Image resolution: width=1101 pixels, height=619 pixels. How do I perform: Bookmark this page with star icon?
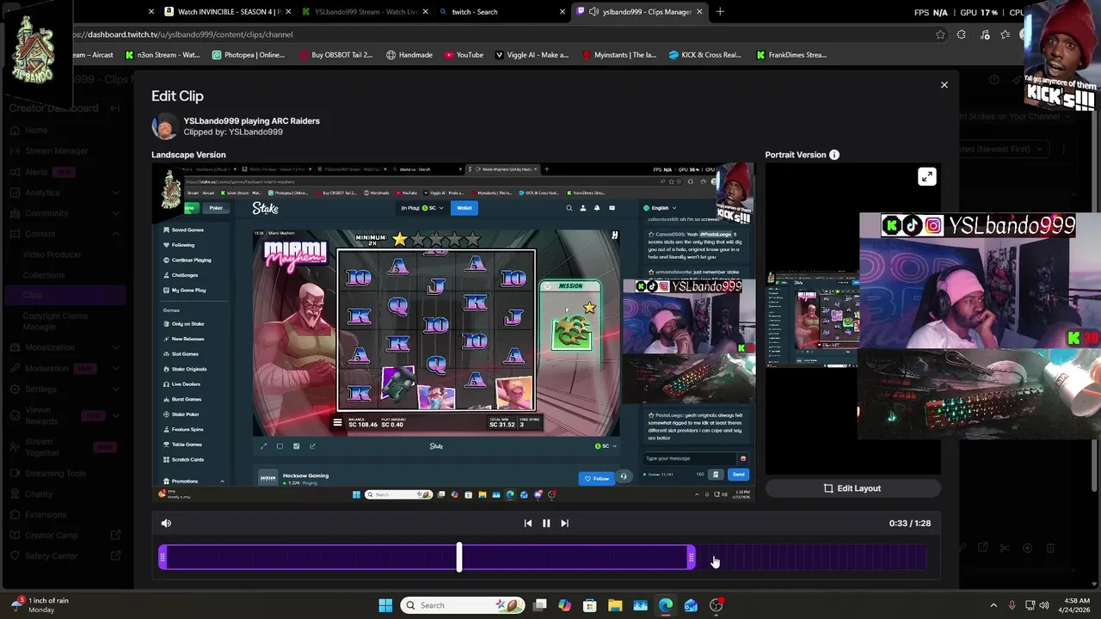pyautogui.click(x=940, y=34)
